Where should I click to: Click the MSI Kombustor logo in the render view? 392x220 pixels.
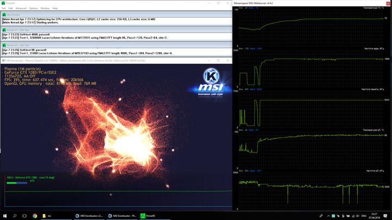(x=211, y=83)
